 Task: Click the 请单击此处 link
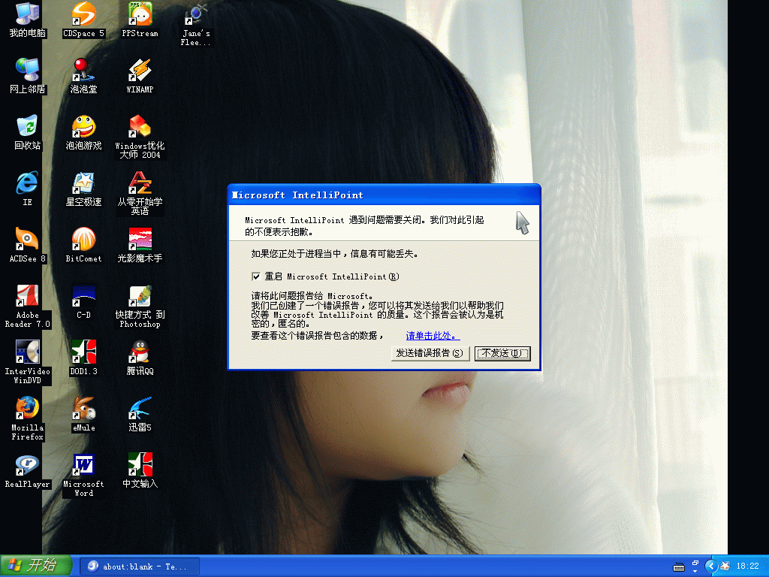[433, 336]
